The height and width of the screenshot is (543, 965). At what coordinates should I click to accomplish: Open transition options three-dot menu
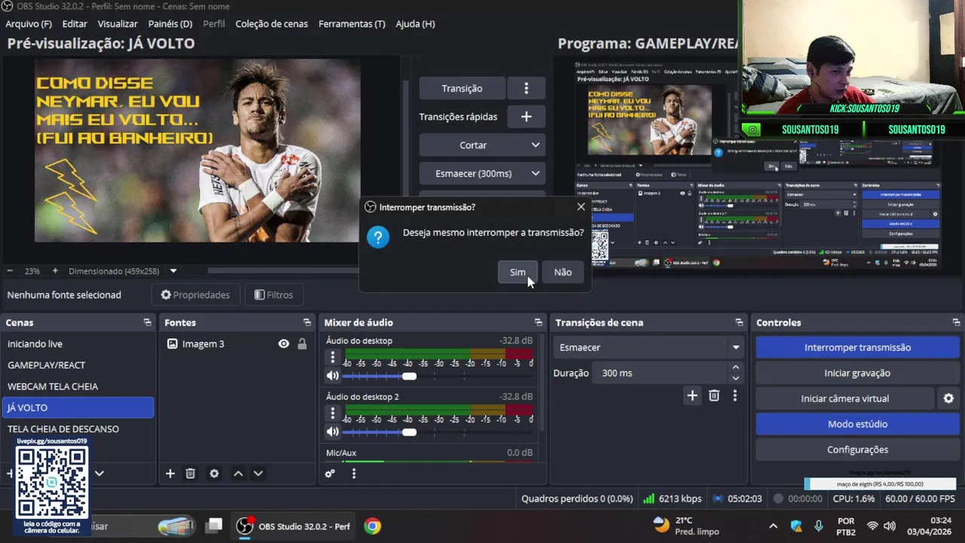click(x=526, y=88)
